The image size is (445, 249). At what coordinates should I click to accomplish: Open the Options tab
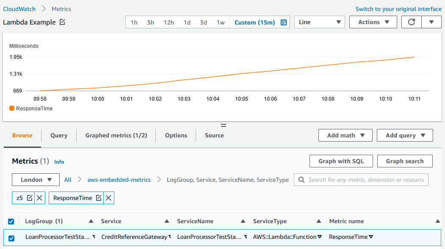(x=176, y=135)
